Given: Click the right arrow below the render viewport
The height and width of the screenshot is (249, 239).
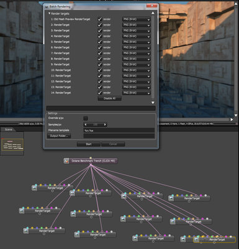Looking at the screenshot, I should click(x=232, y=120).
